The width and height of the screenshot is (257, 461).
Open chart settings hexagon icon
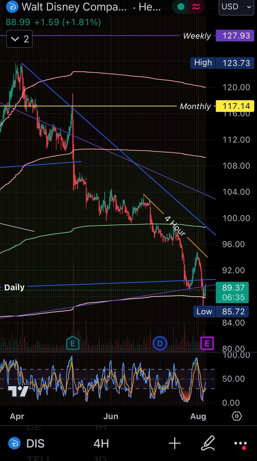click(x=237, y=416)
